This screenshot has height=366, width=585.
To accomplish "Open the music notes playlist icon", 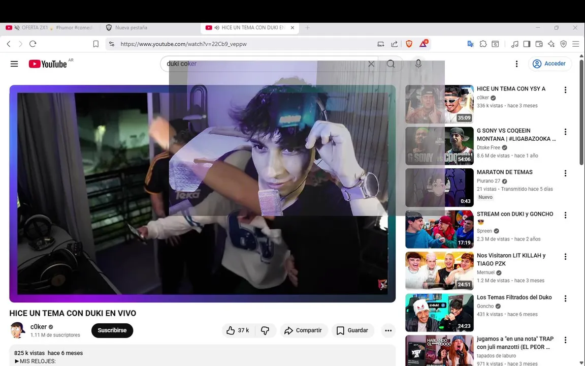I will click(x=515, y=44).
